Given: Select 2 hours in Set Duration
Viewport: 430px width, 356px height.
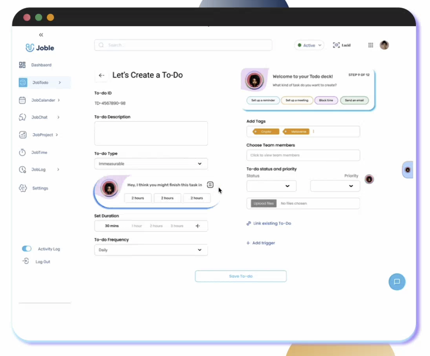Looking at the screenshot, I should click(156, 226).
